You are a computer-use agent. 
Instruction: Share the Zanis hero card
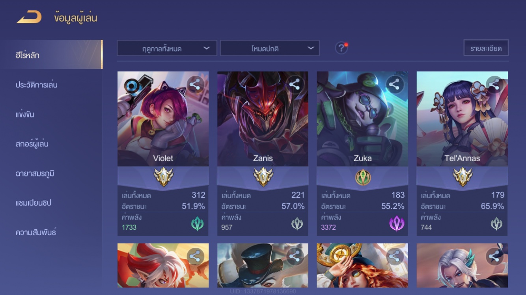(295, 85)
